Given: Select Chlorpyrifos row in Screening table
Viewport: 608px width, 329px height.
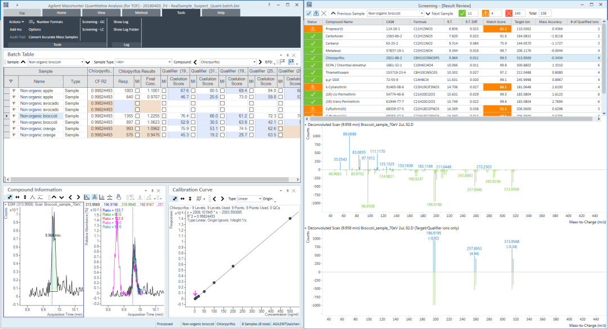Looking at the screenshot, I should [453, 58].
